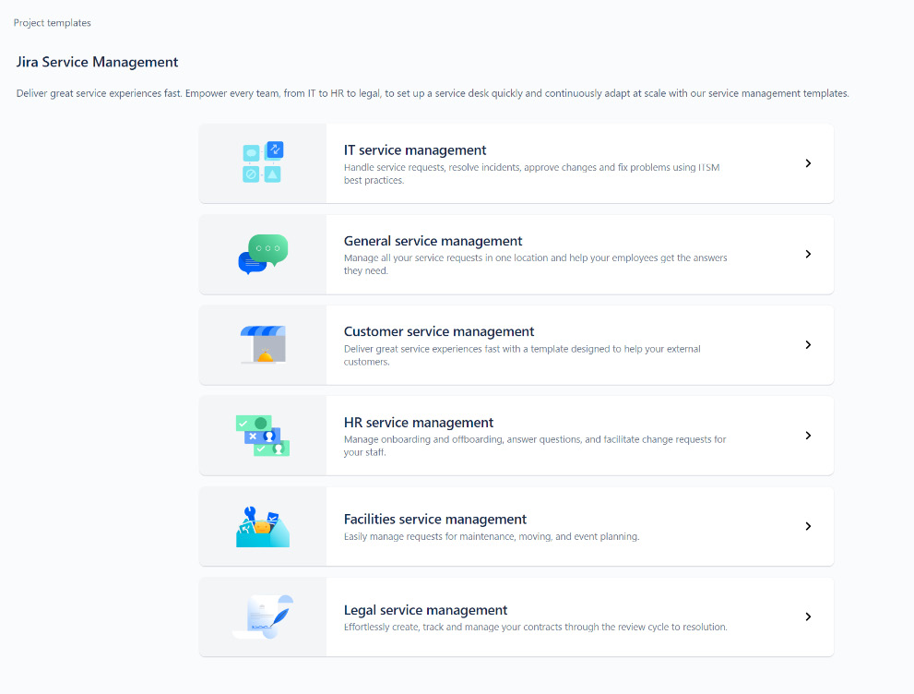Click the 'Empower every team' intro paragraph
Screen dimensions: 914x694
(x=433, y=93)
